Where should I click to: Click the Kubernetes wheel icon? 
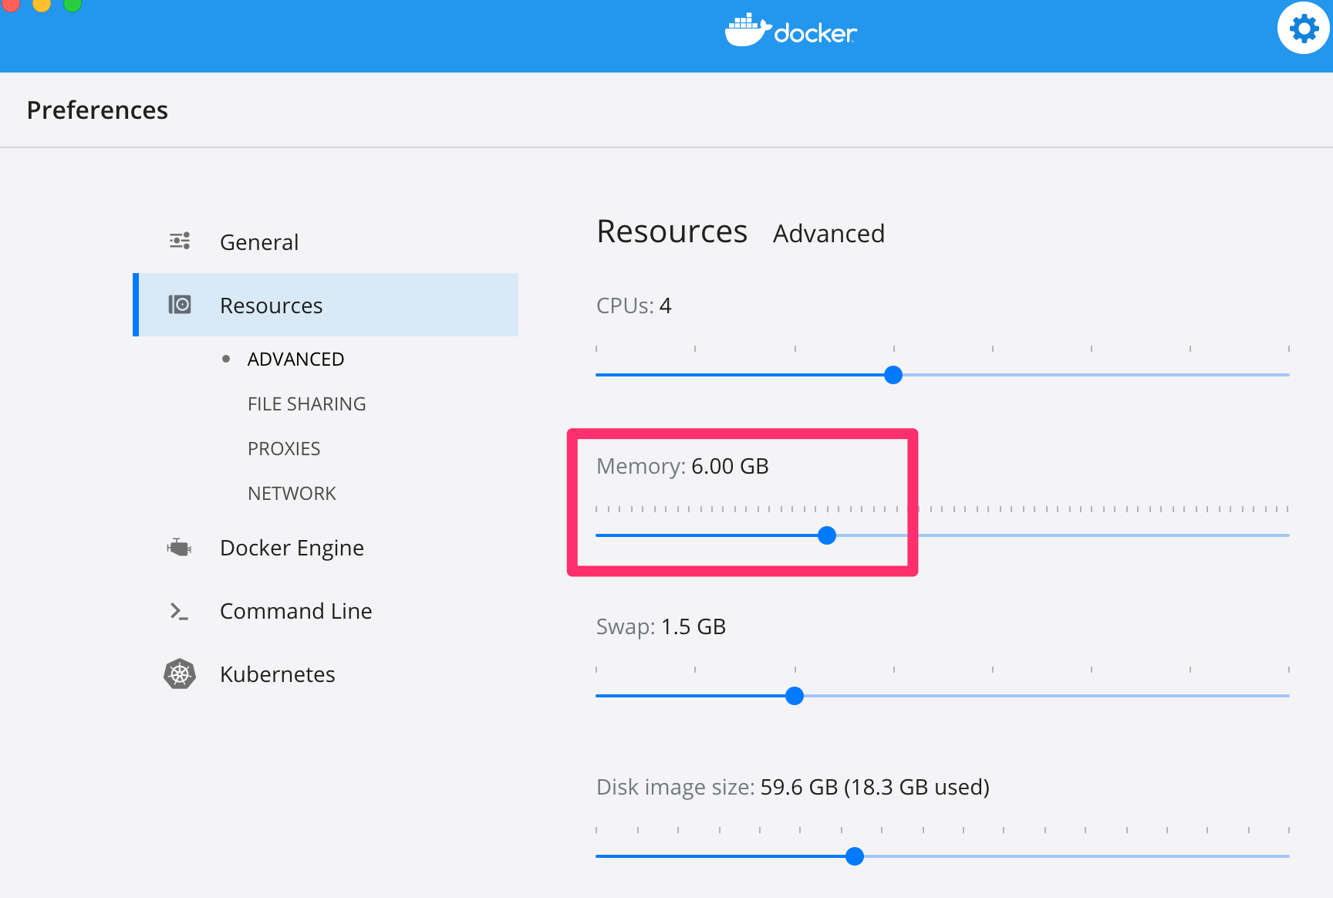180,673
